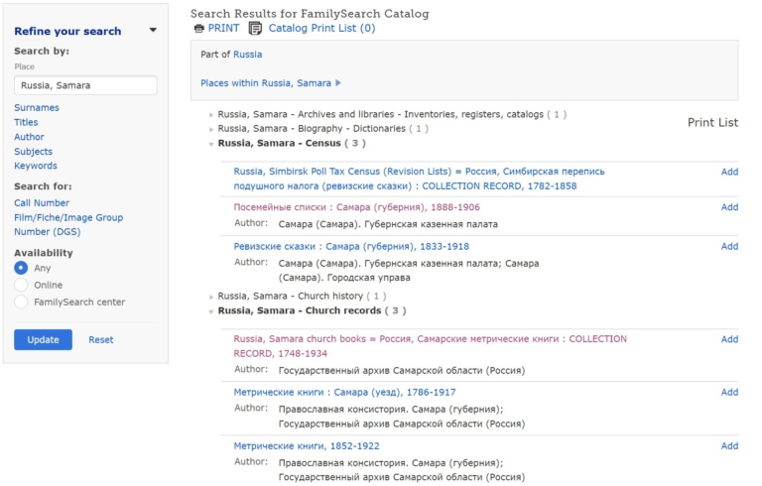
Task: Click the Place input field
Action: 85,85
